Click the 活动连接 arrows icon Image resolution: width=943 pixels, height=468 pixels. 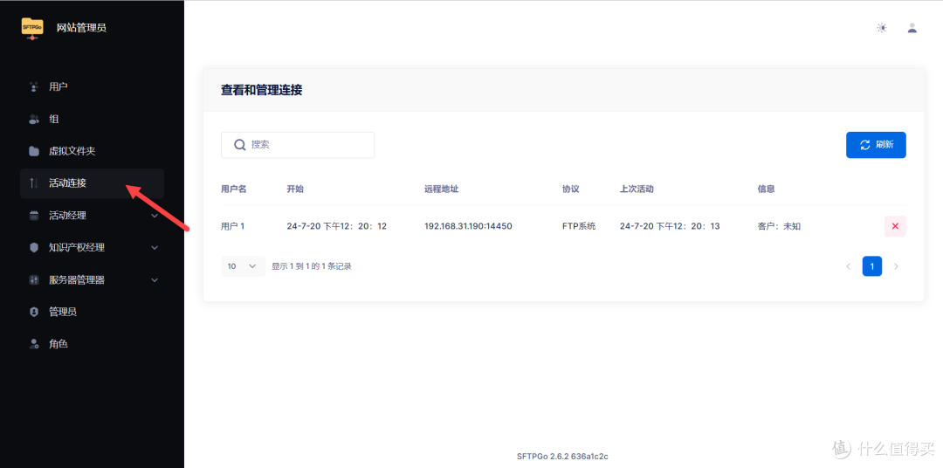[34, 182]
